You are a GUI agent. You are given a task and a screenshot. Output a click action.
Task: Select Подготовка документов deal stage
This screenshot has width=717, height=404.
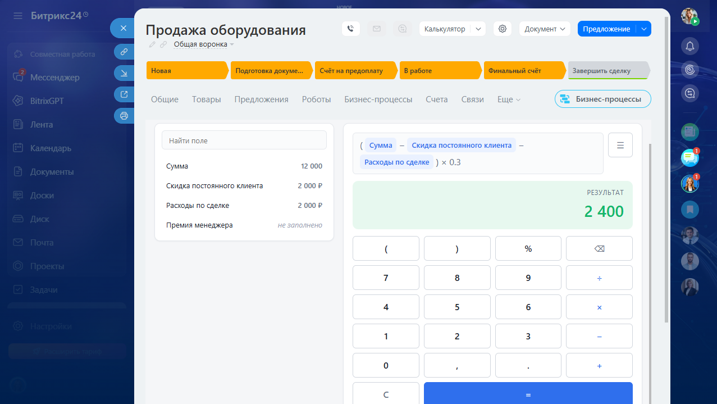tap(272, 71)
